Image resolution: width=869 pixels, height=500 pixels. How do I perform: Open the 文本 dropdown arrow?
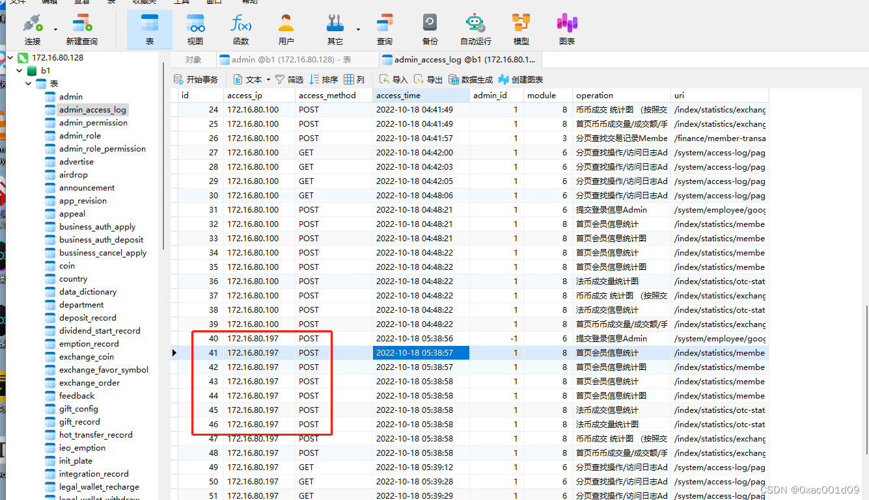pos(268,80)
